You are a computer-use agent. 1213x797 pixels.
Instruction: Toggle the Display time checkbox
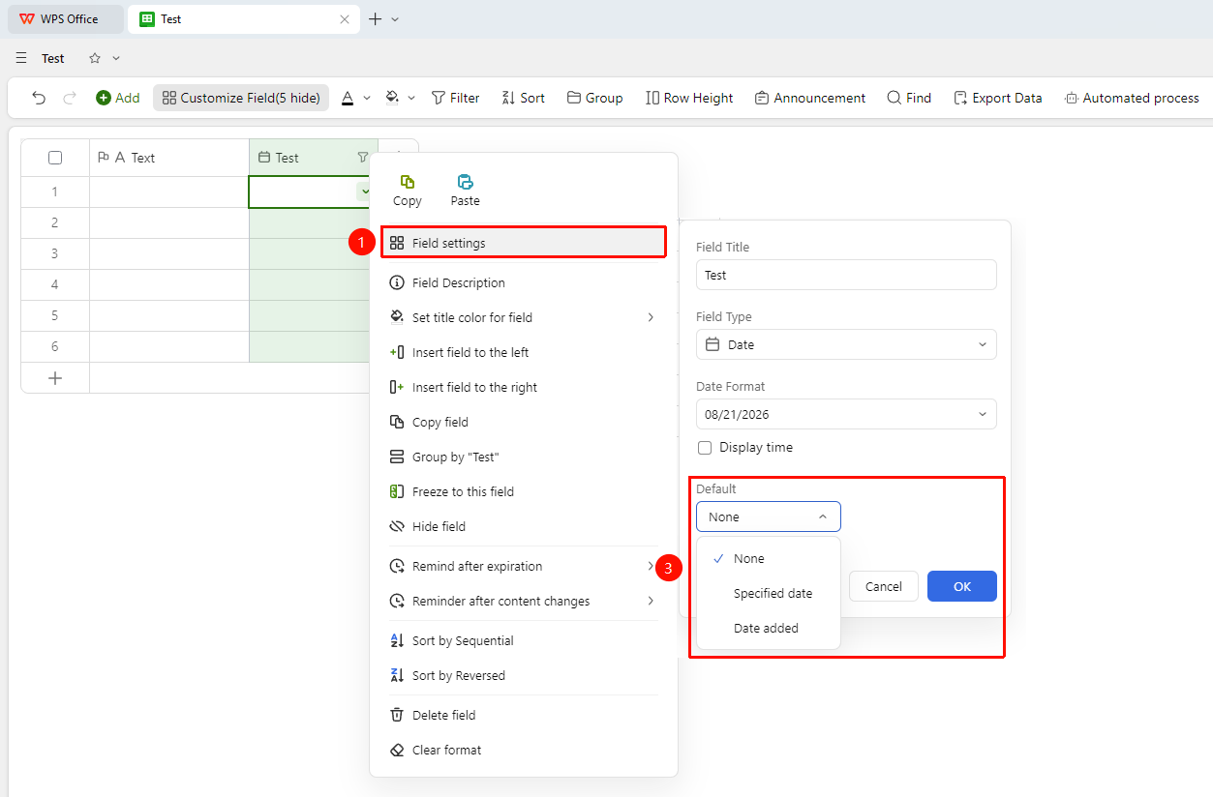point(705,448)
